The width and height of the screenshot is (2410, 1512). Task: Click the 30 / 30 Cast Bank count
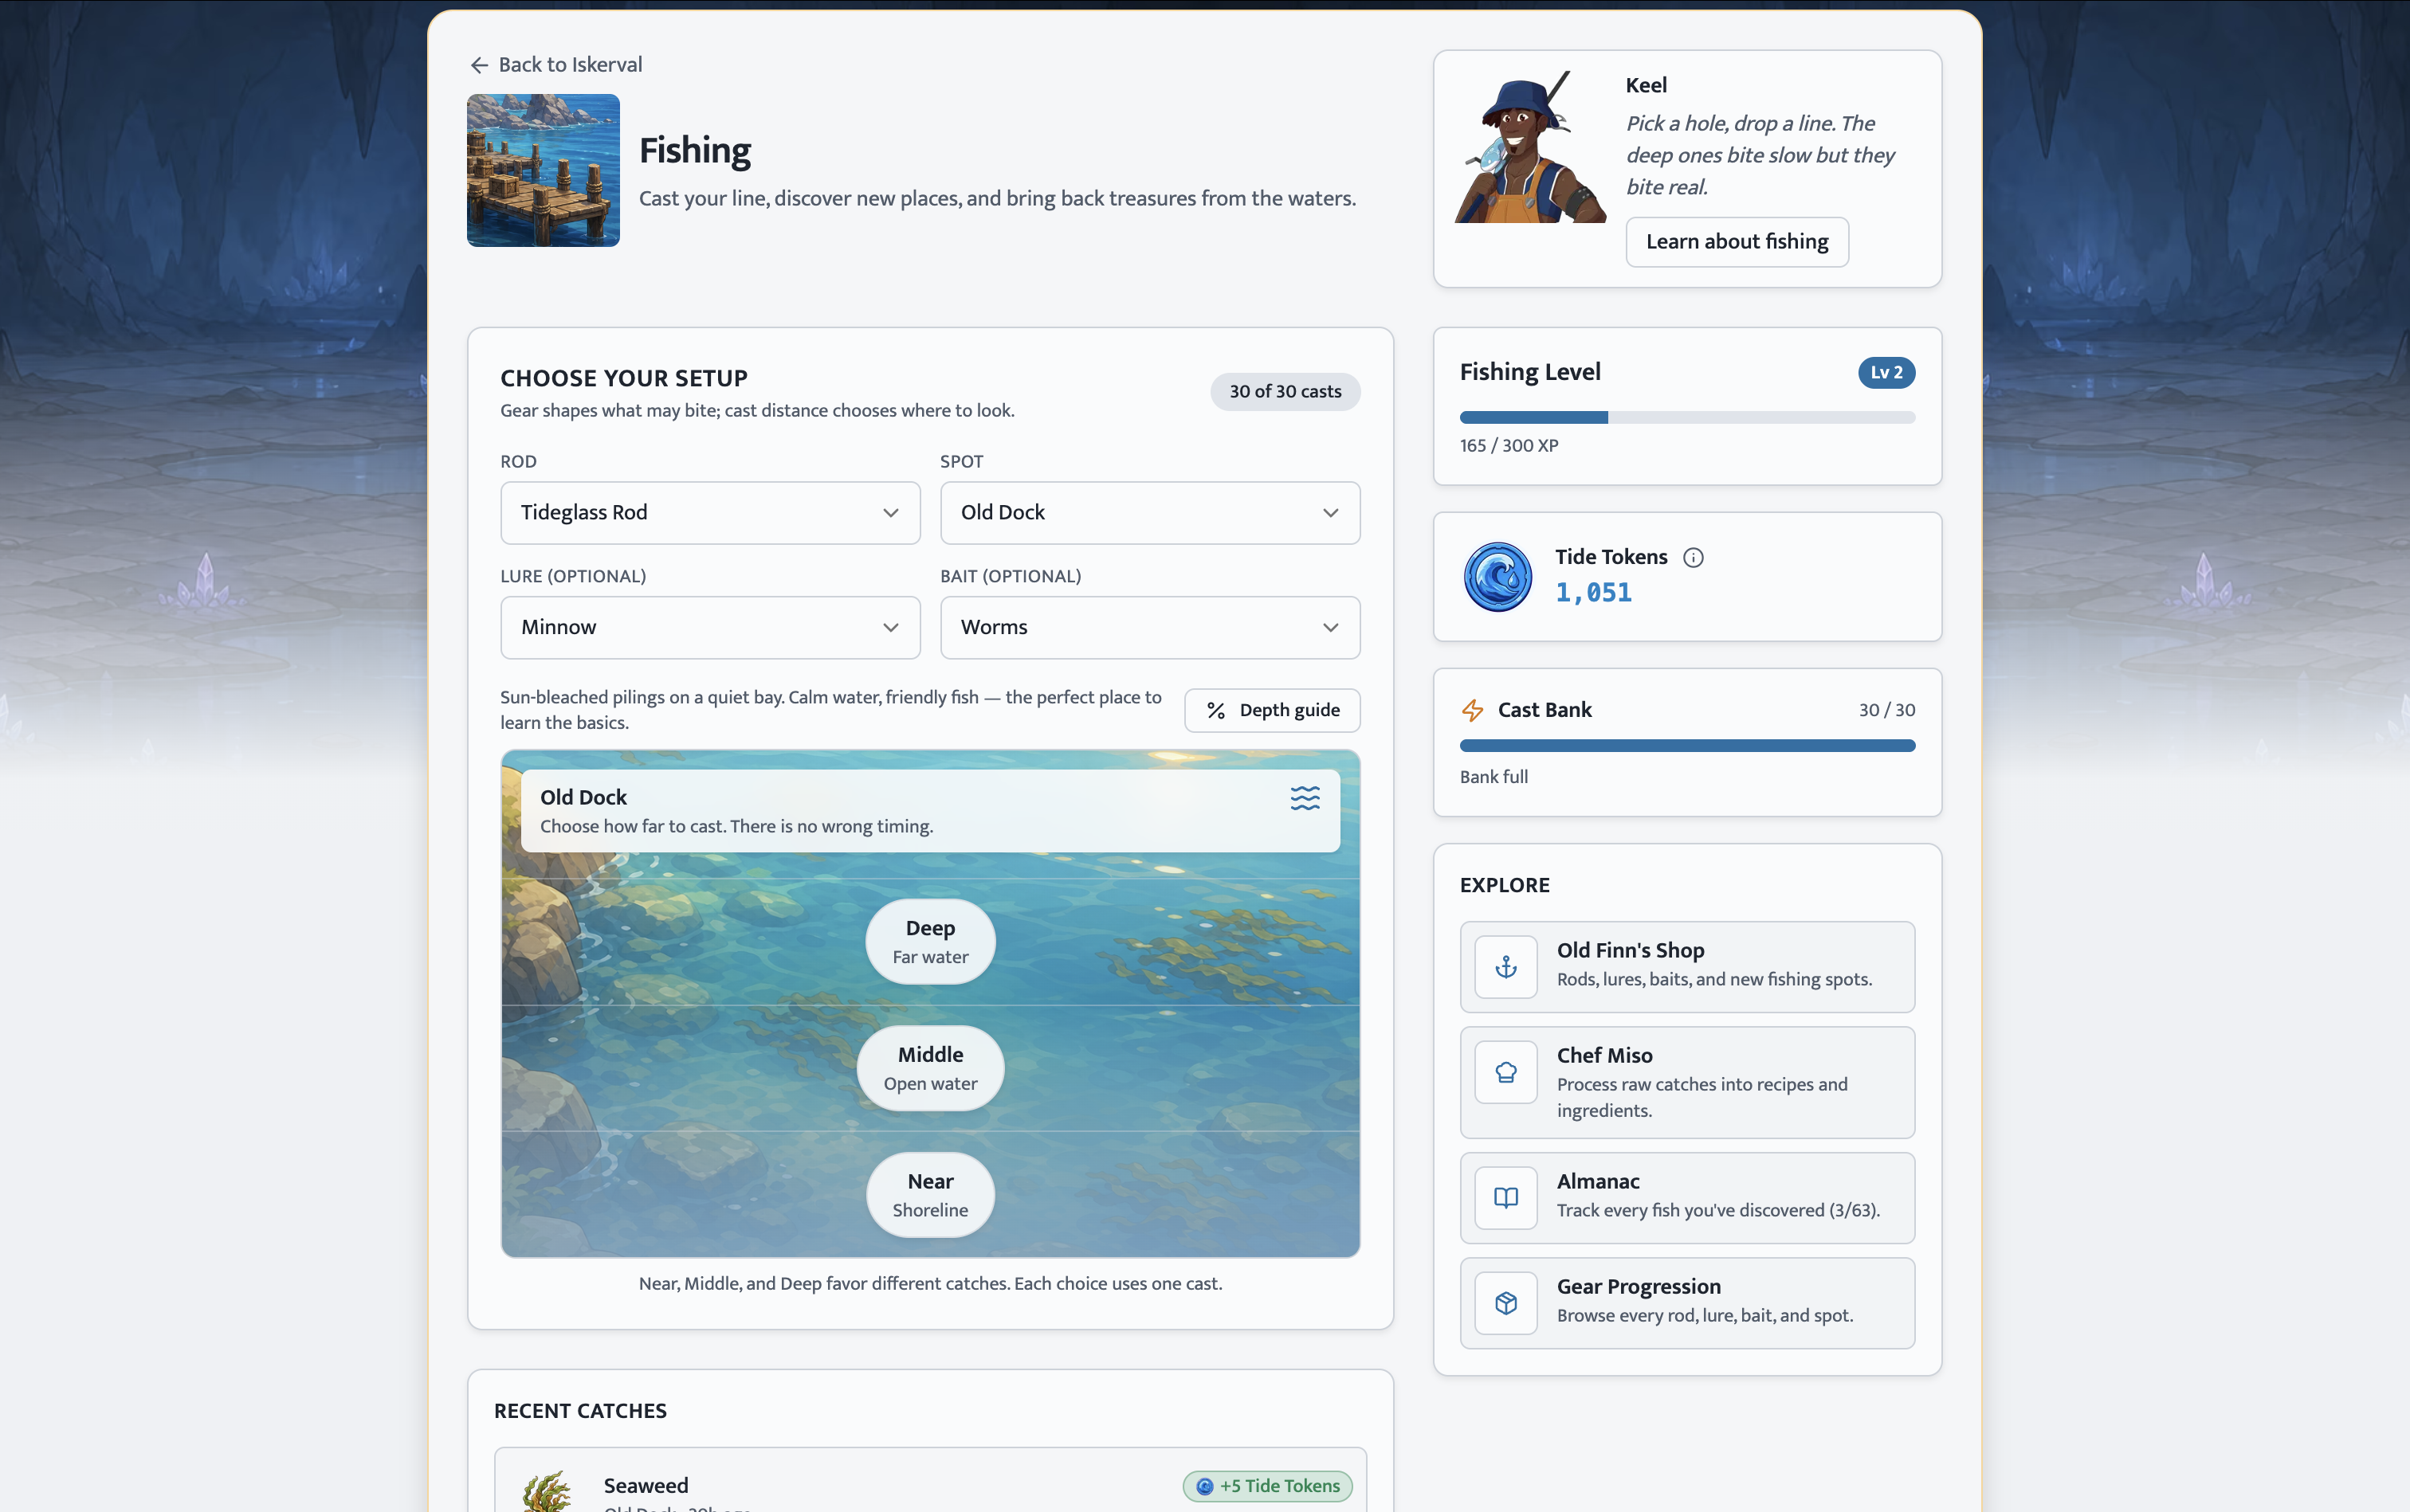point(1886,710)
